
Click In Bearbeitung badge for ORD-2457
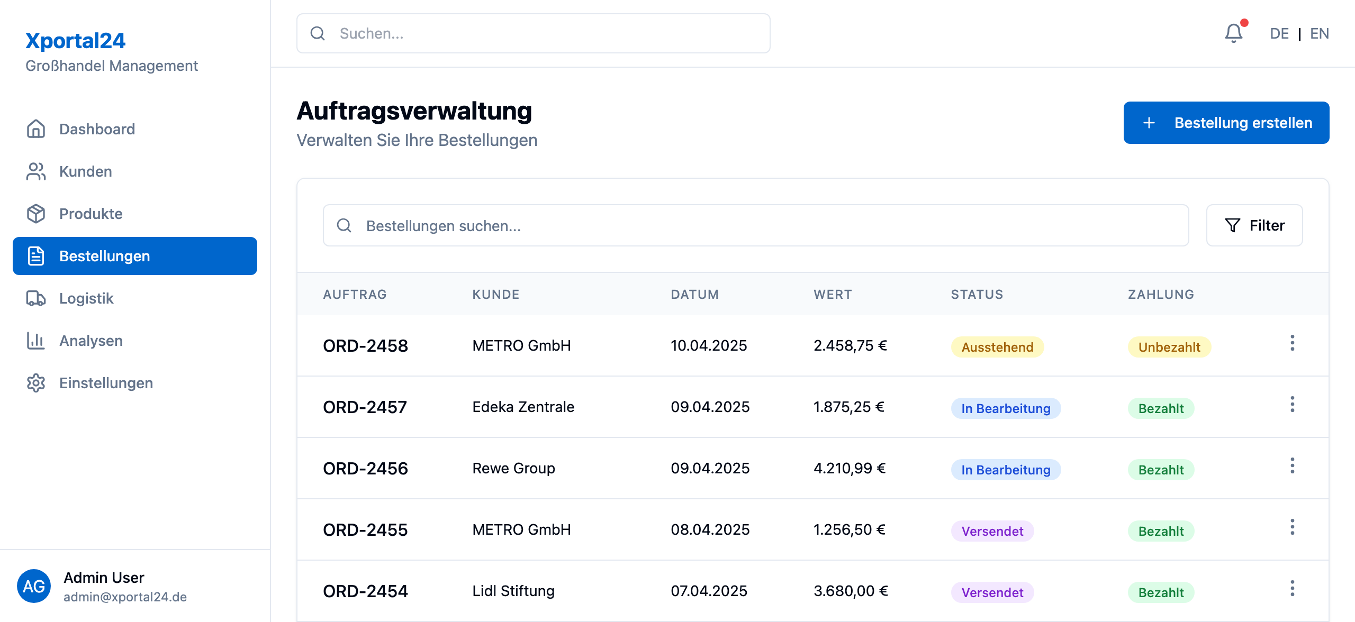point(1006,408)
